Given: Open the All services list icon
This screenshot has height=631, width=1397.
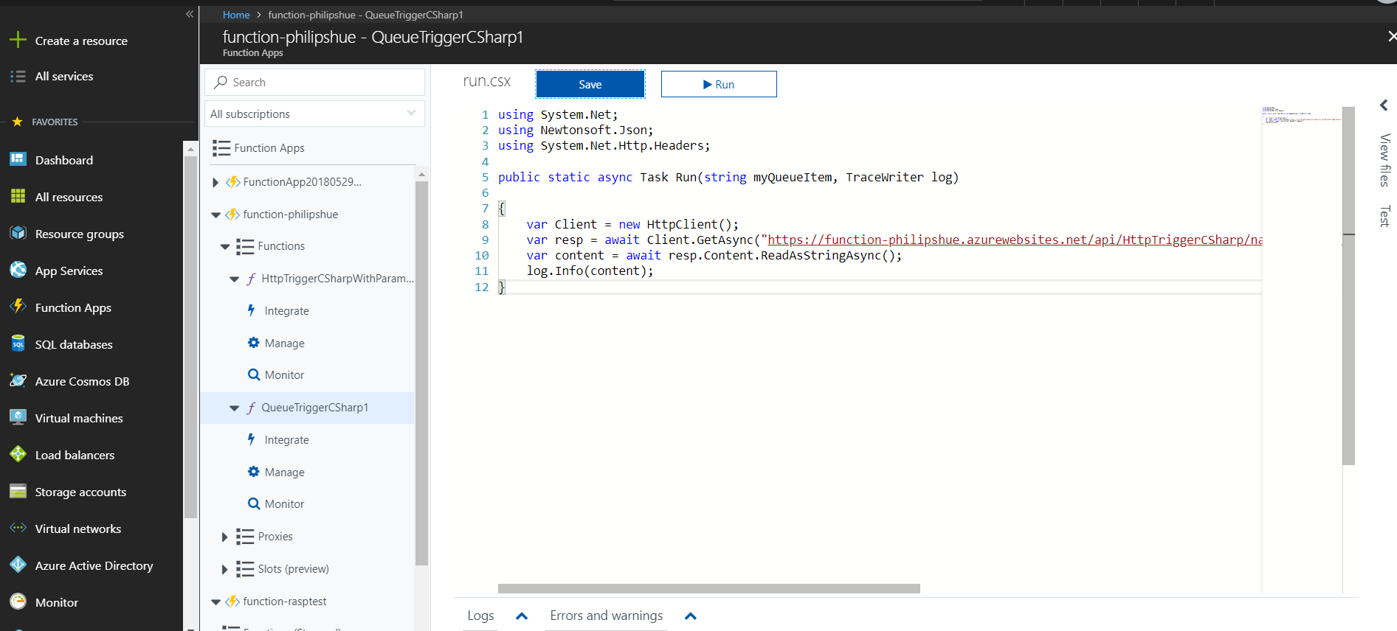Looking at the screenshot, I should pos(18,76).
